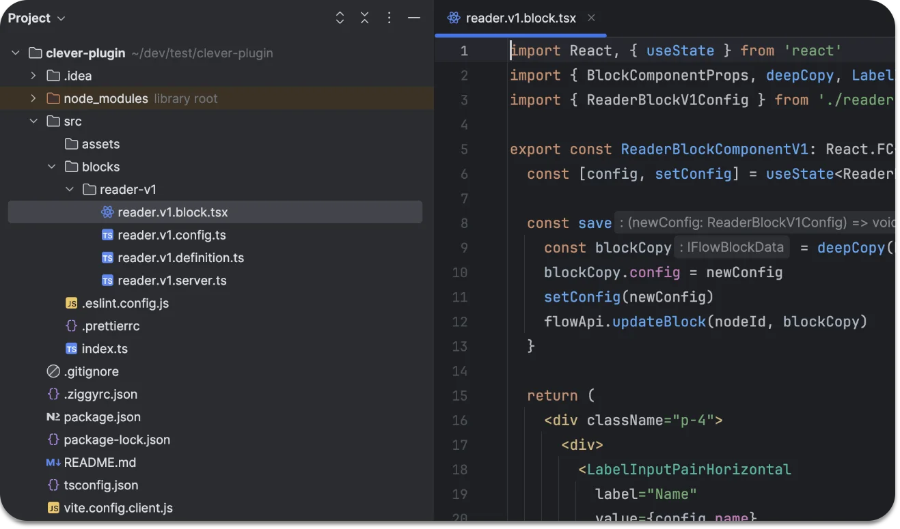The image size is (900, 529).
Task: Open the Project panel options menu
Action: (x=390, y=18)
